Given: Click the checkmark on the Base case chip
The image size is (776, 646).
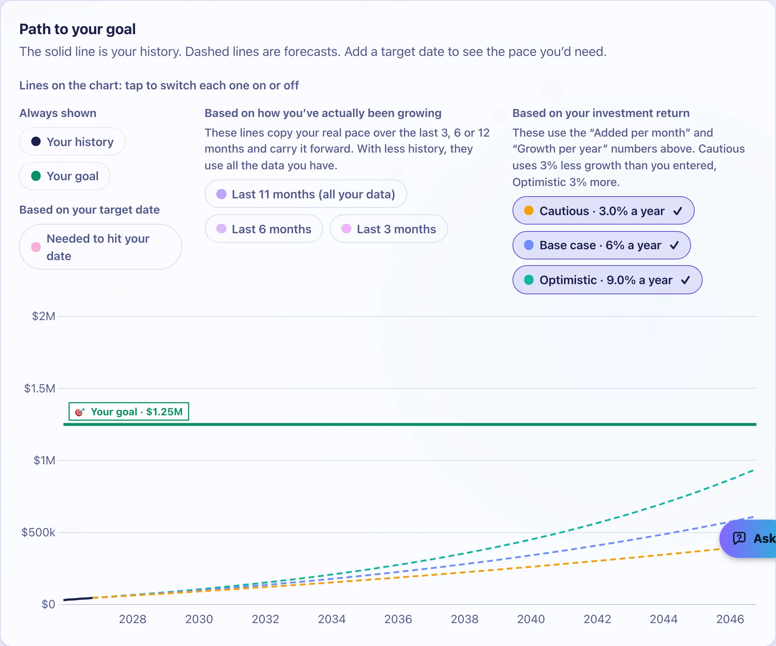Looking at the screenshot, I should click(674, 245).
